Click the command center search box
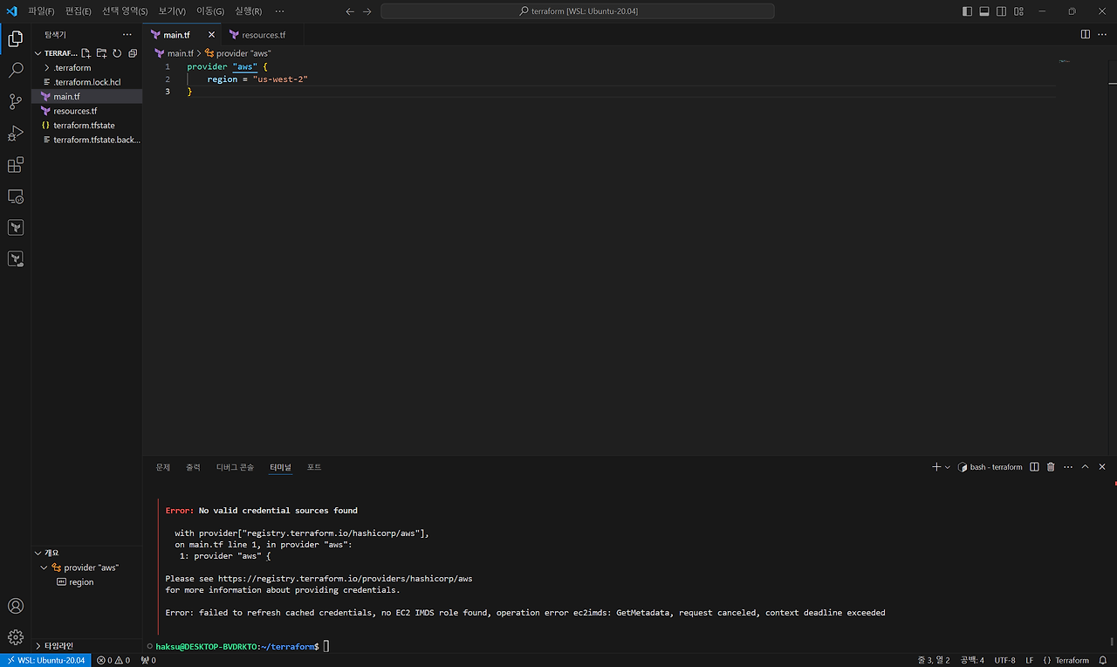Viewport: 1117px width, 667px height. [x=578, y=11]
